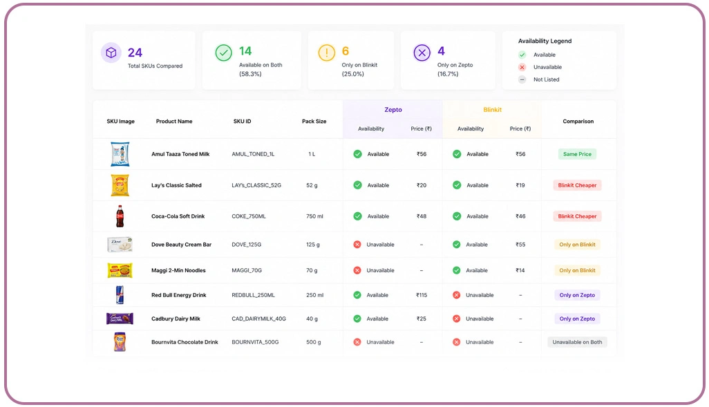Click the red Unavailable legend icon

pos(522,67)
